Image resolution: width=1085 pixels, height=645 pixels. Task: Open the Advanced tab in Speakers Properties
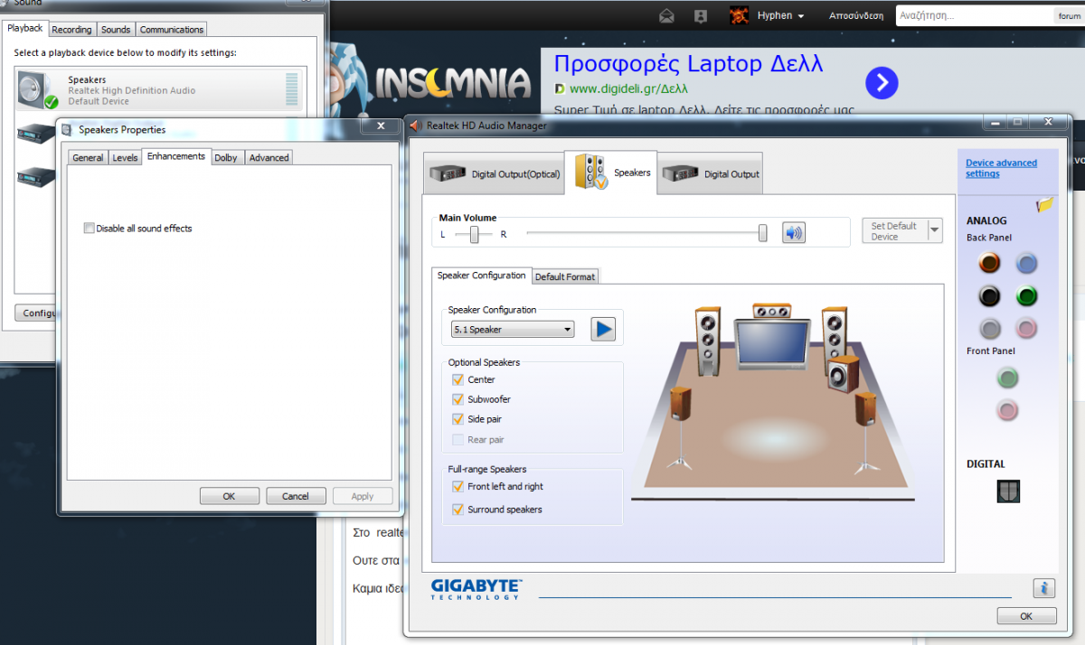pos(269,157)
